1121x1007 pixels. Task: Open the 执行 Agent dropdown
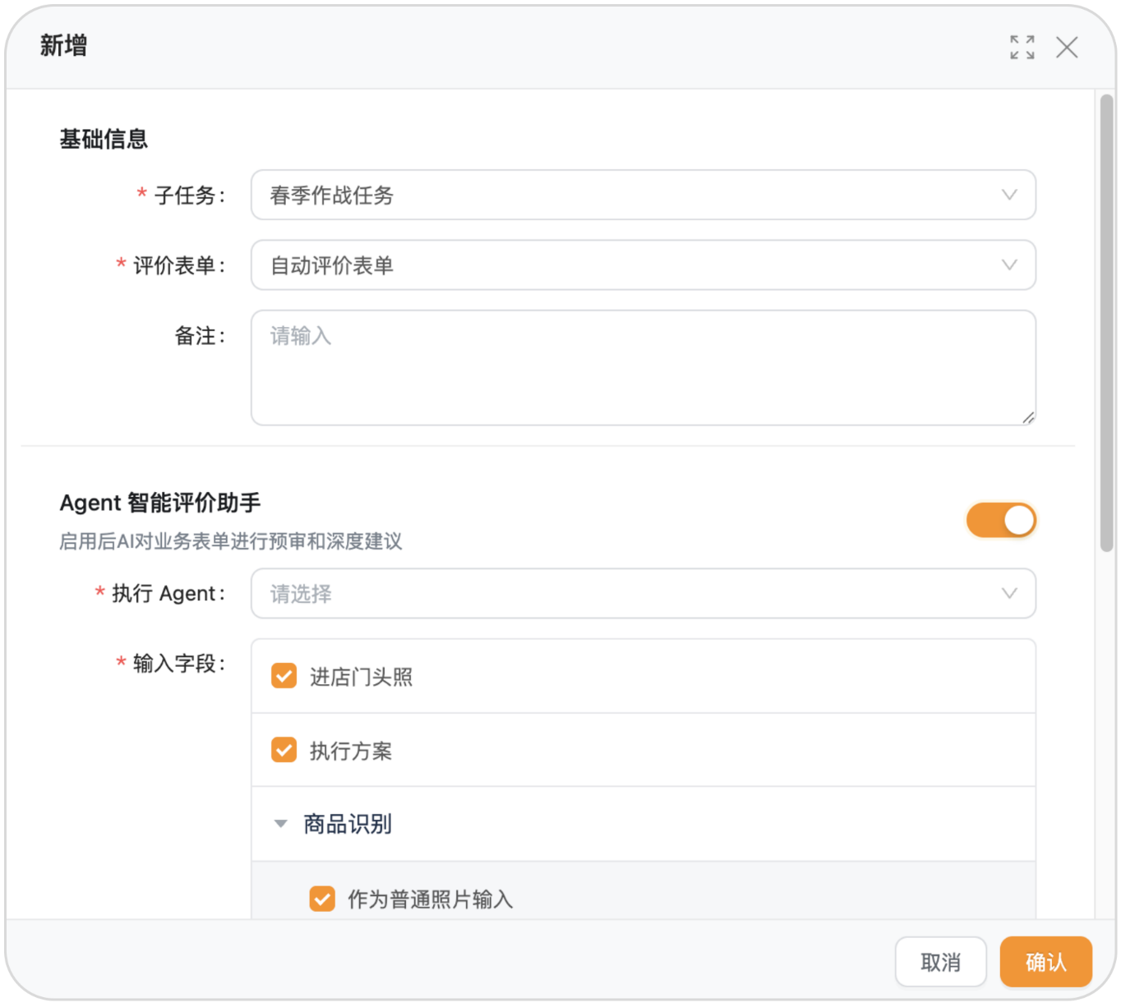point(642,594)
